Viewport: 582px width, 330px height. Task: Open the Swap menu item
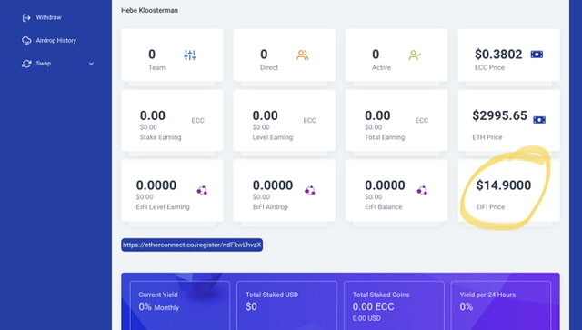click(44, 64)
